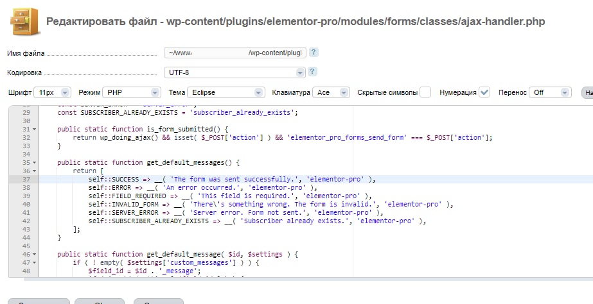Toggle hidden symbols checkbox

(x=425, y=92)
